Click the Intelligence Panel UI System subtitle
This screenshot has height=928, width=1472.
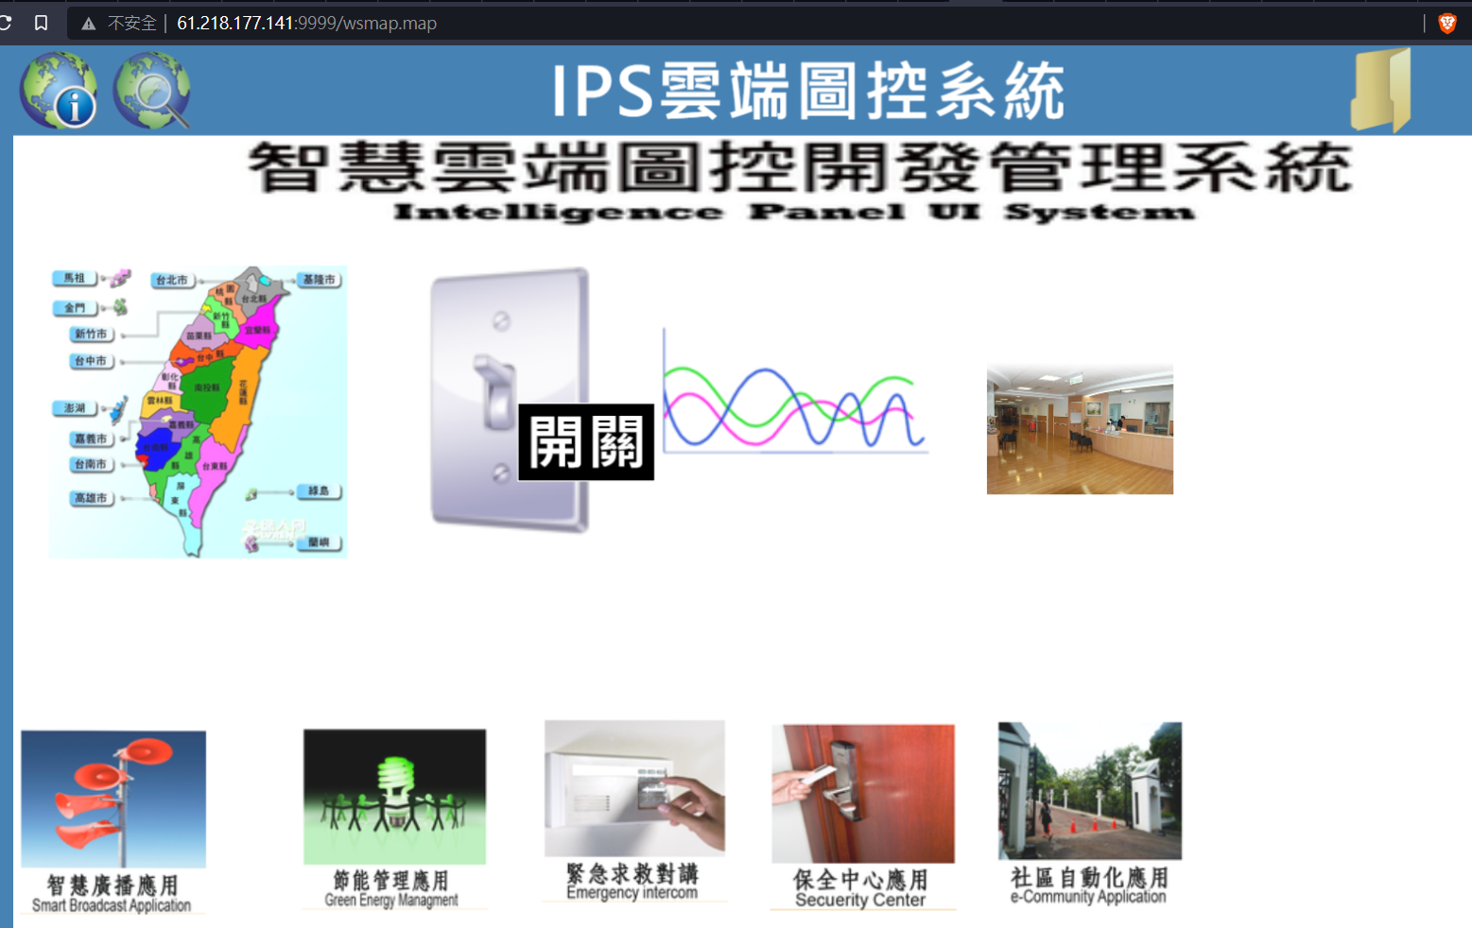[794, 213]
